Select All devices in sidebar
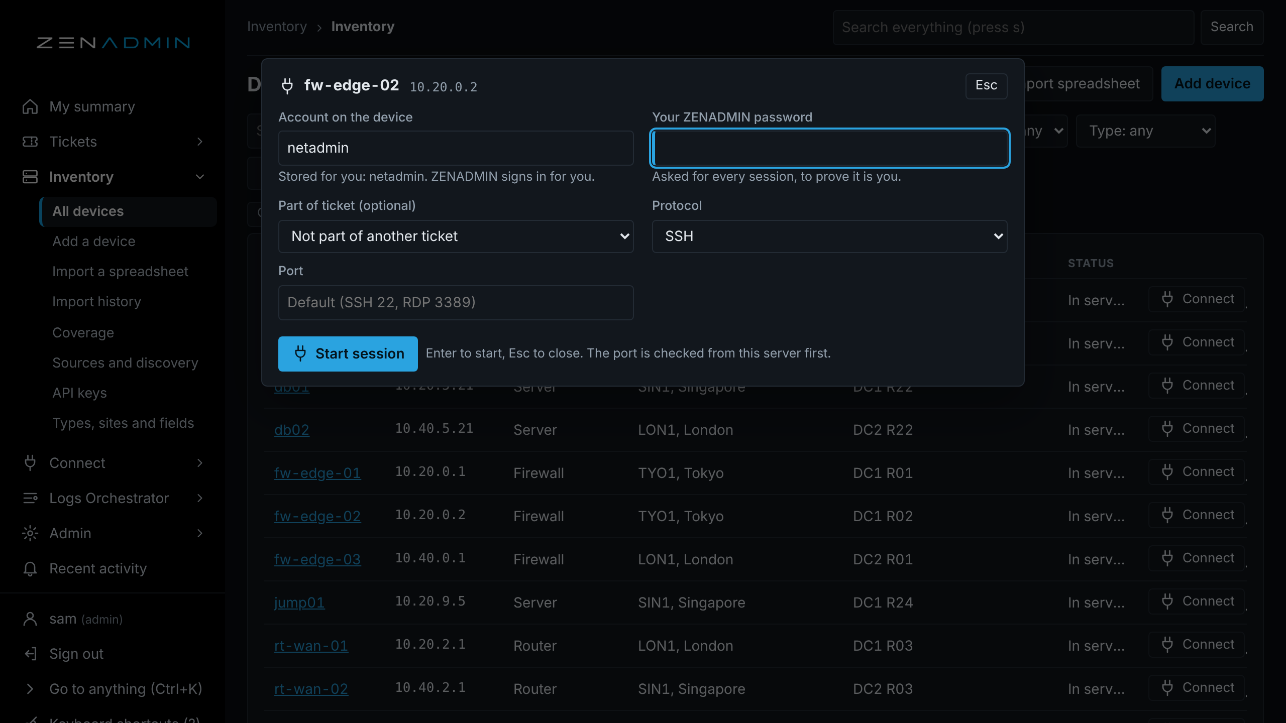 (128, 211)
